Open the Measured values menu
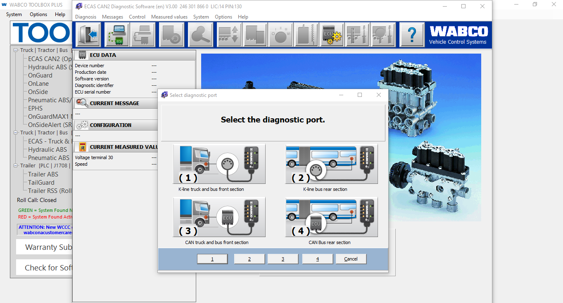Screen dimensions: 563x303 pos(169,17)
